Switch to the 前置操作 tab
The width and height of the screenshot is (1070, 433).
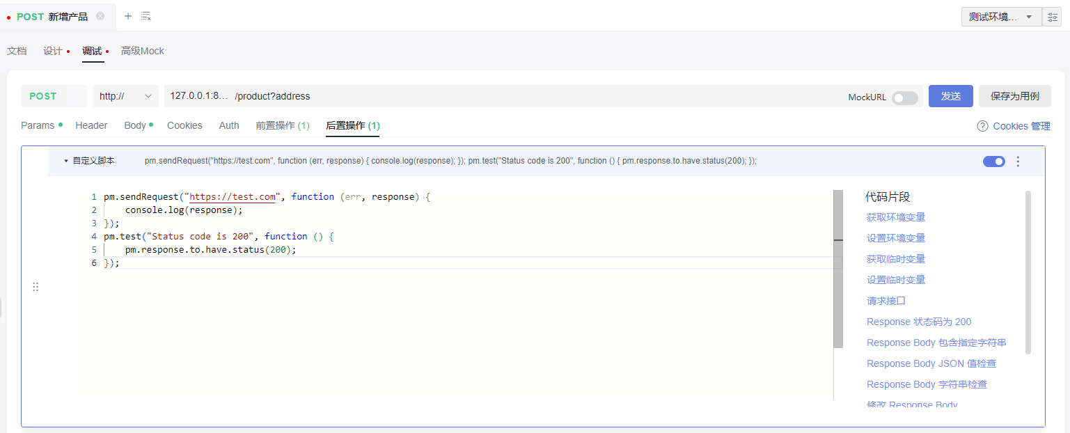tap(282, 125)
